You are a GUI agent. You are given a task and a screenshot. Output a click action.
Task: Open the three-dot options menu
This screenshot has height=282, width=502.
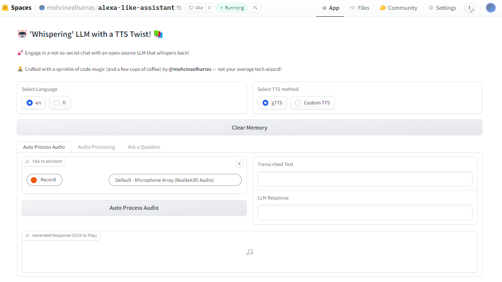click(x=469, y=7)
